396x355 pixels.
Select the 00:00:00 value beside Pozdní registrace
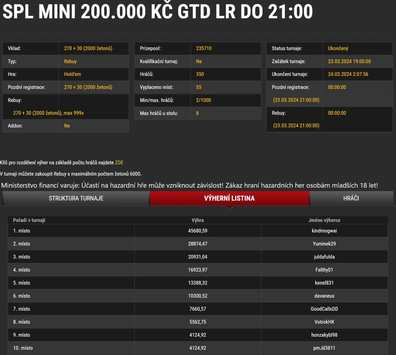pyautogui.click(x=337, y=87)
